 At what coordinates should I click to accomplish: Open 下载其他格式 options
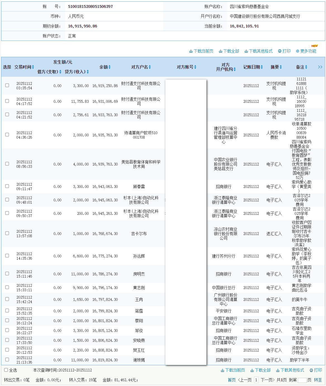tap(258, 51)
